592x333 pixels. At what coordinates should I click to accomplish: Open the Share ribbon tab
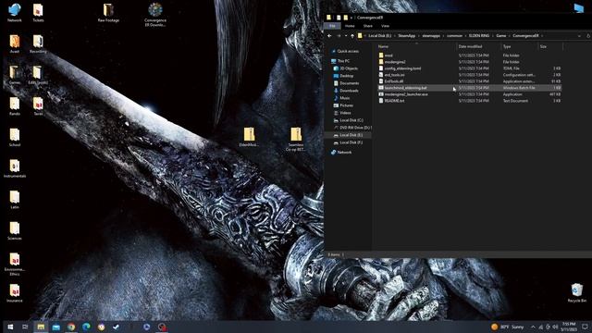pyautogui.click(x=368, y=26)
